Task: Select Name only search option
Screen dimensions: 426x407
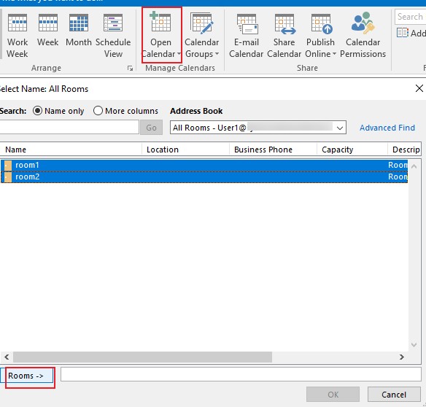Action: pos(58,111)
